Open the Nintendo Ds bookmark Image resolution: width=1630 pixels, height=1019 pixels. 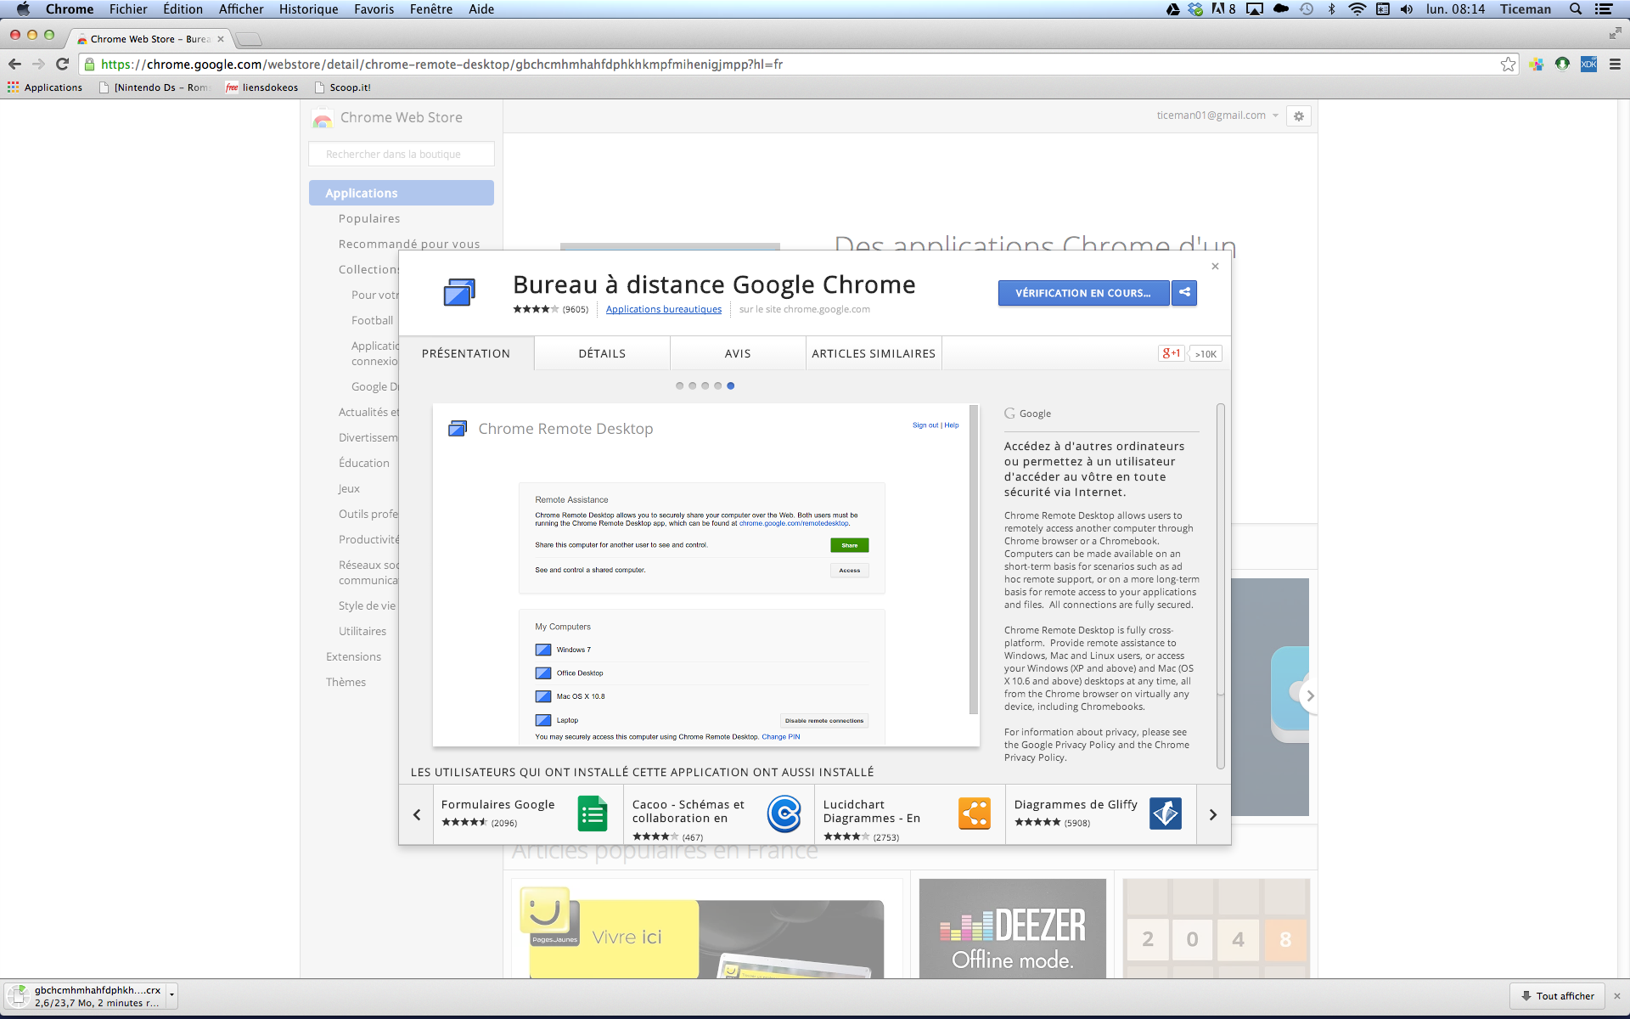[155, 87]
